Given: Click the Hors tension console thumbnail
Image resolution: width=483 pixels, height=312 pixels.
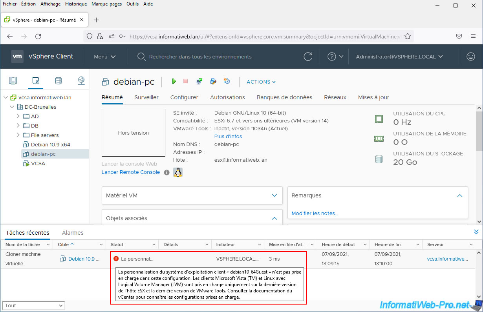Looking at the screenshot, I should click(134, 133).
